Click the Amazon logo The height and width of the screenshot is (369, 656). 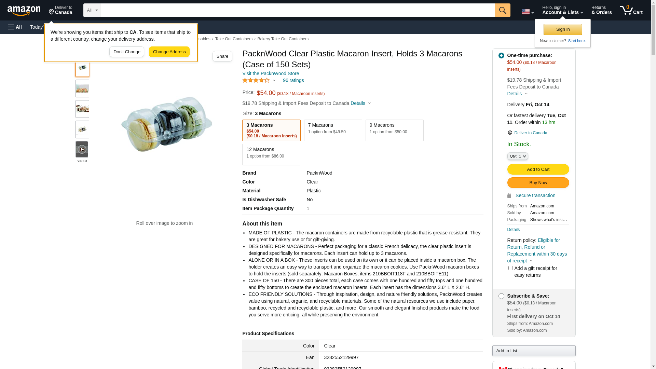[x=24, y=11]
